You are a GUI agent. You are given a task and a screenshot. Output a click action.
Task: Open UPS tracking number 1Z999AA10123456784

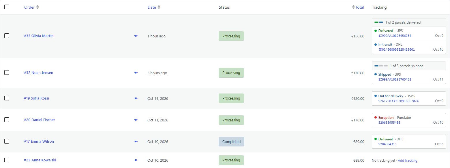coord(395,36)
